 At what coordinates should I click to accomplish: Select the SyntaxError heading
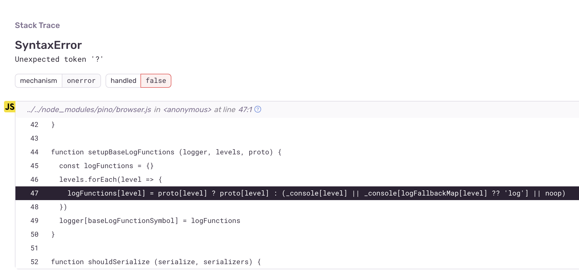[x=48, y=45]
